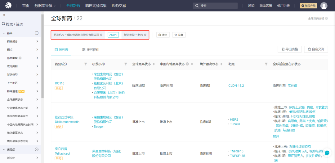Viewport: 335px width, 163px height.
Task: Filter the 靶点 column
Action: tap(266, 64)
